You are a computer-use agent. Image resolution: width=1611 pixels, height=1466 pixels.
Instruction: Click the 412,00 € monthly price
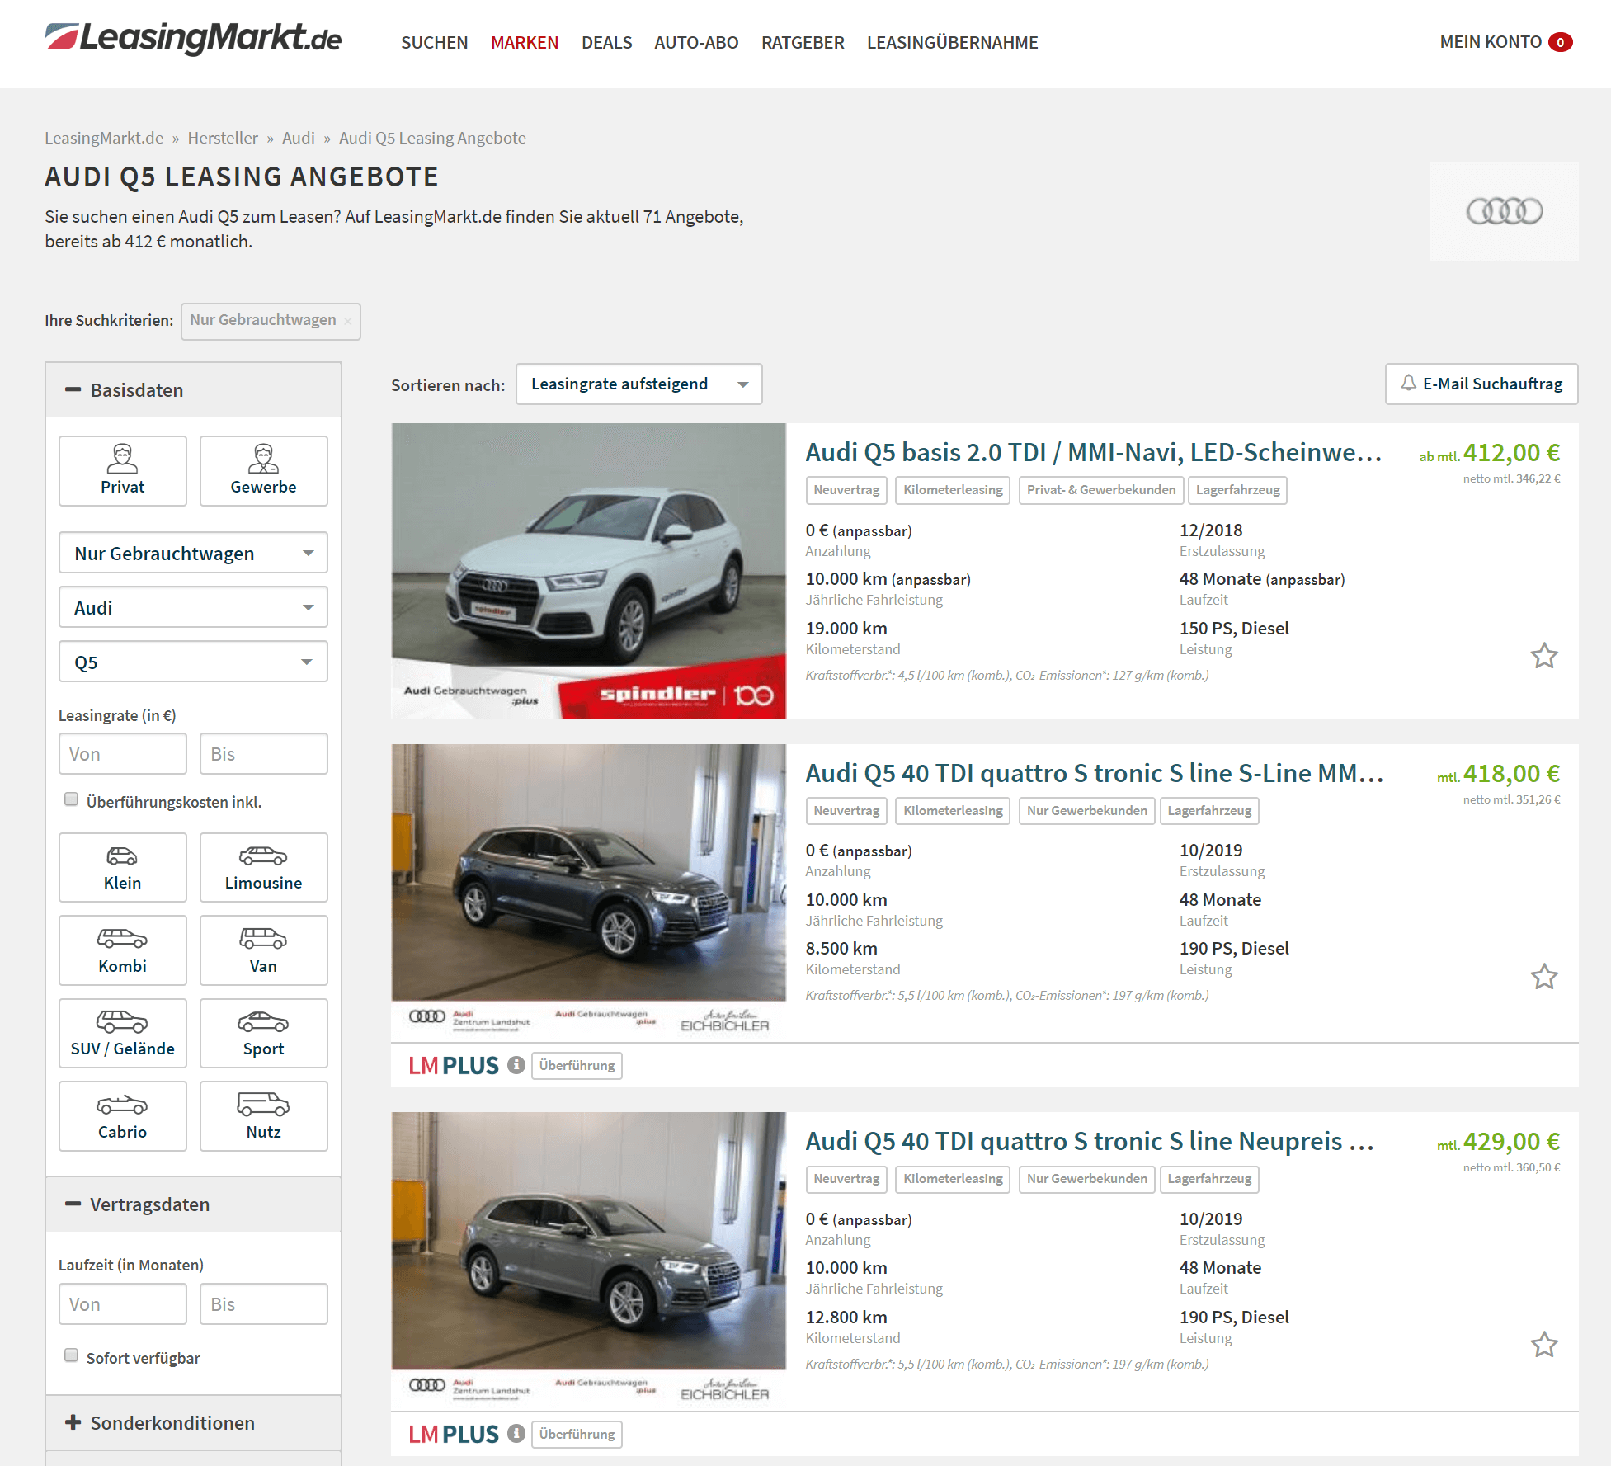tap(1511, 453)
